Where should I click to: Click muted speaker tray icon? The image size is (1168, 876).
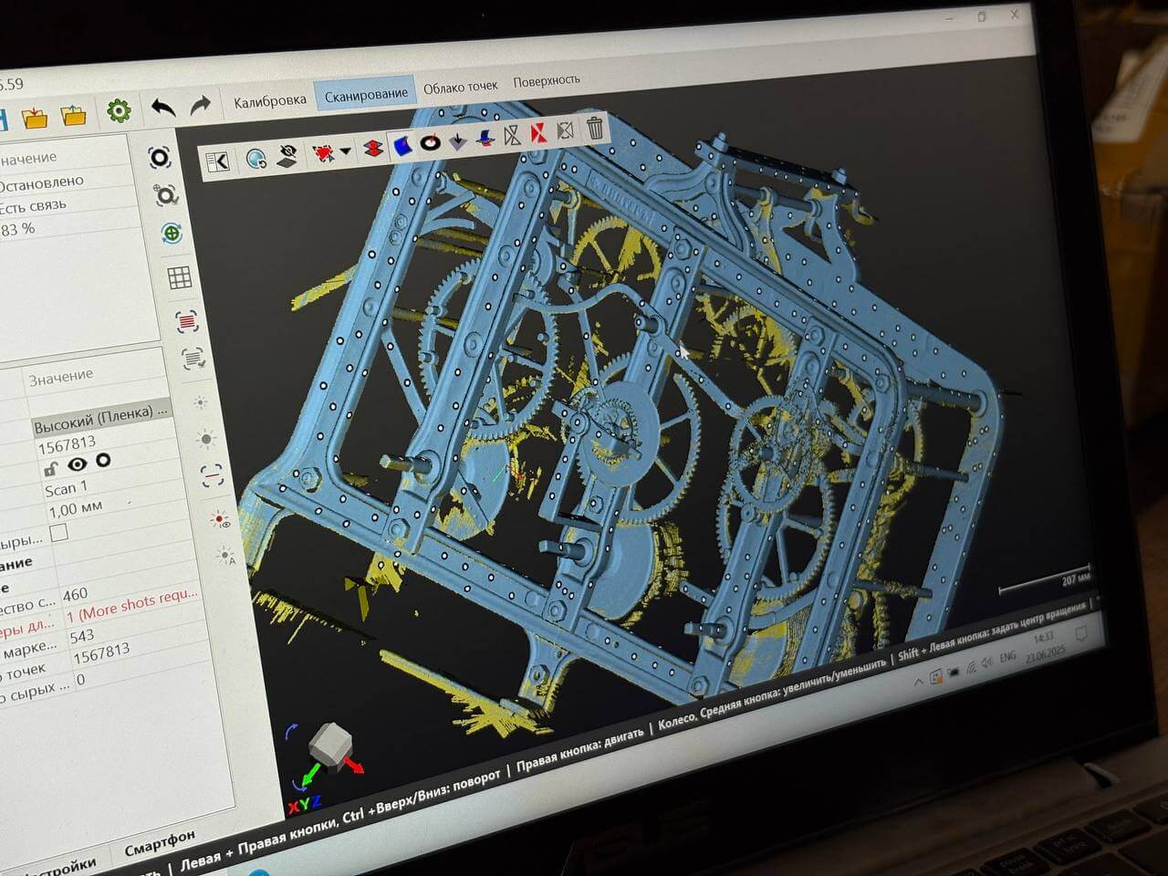[x=988, y=662]
